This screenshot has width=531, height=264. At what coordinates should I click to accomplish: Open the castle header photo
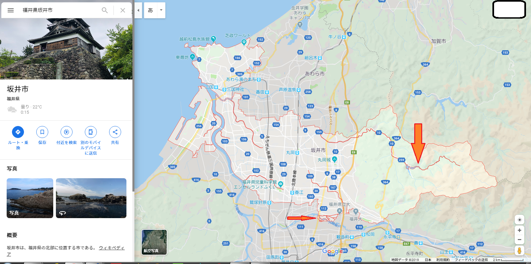tap(66, 49)
